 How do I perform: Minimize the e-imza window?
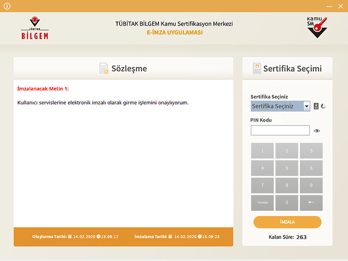[329, 6]
